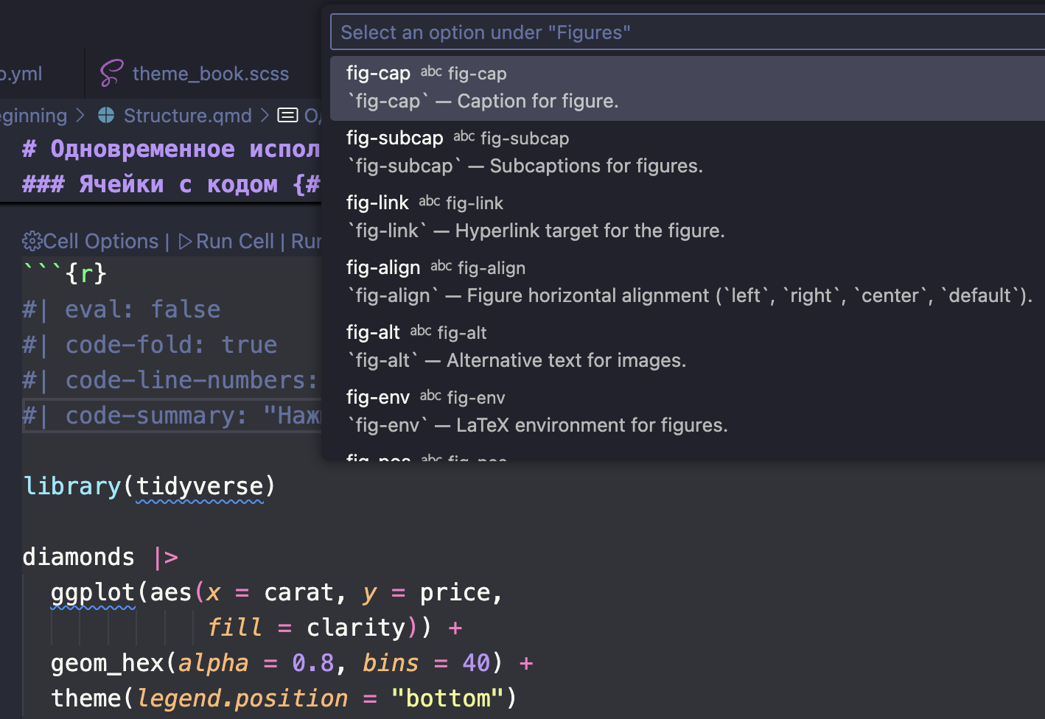Expand breadcrumb chevron before Structure.qmd

(80, 116)
